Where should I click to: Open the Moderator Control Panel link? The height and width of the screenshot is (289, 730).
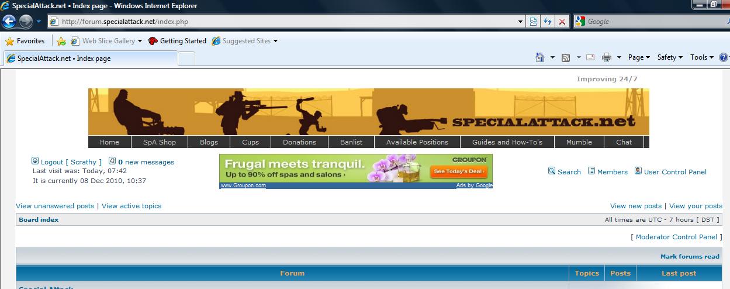(x=676, y=237)
